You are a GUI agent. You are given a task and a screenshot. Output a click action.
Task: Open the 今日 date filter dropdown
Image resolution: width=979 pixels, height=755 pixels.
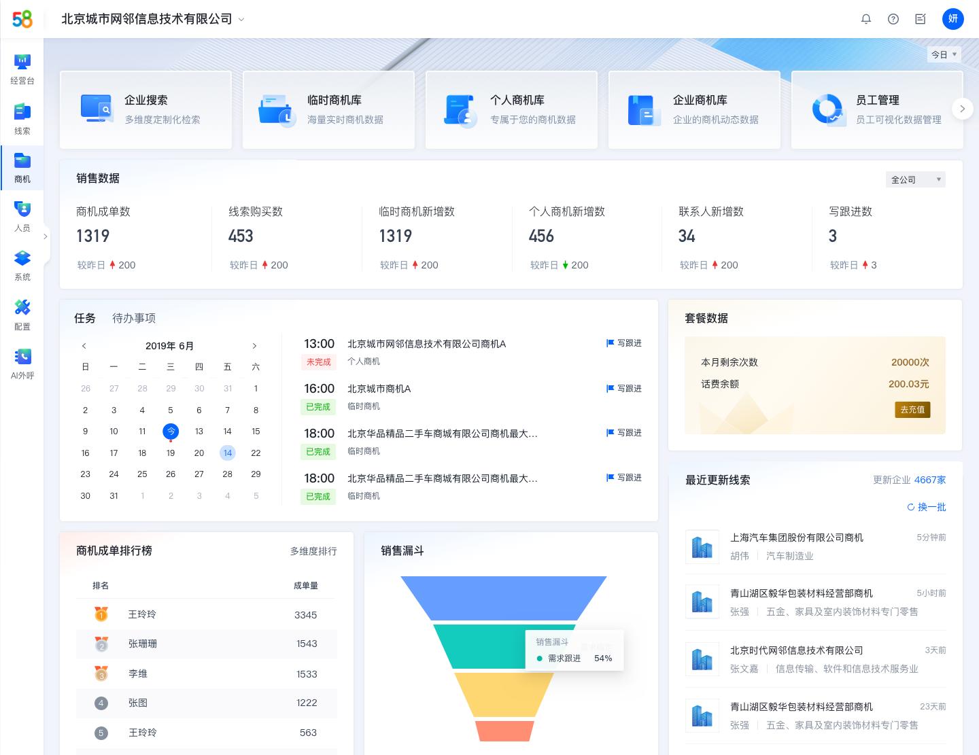pyautogui.click(x=944, y=54)
